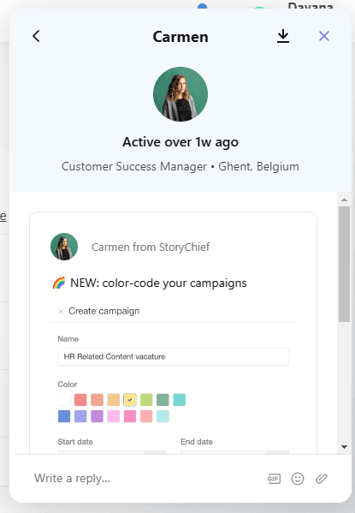Click the Create campaign title text
The height and width of the screenshot is (513, 355).
(x=104, y=311)
